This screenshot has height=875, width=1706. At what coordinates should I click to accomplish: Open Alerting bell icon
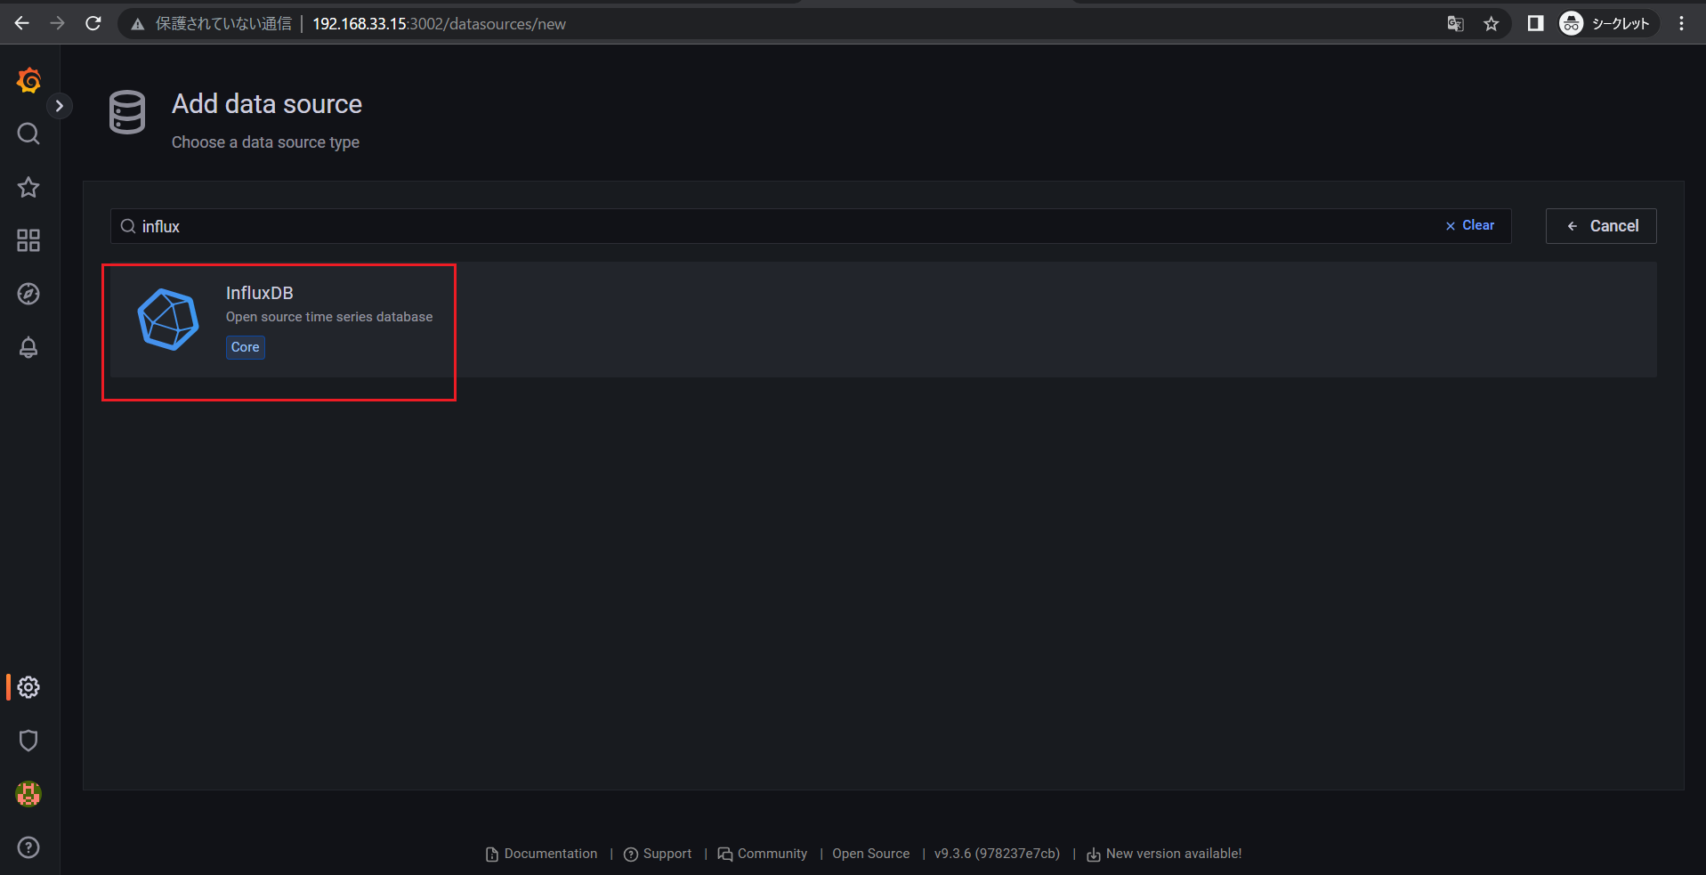tap(28, 347)
